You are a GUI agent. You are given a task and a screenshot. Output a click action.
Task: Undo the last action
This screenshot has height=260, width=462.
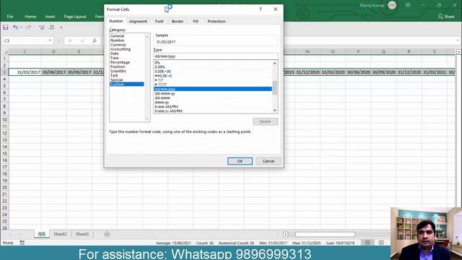14,27
